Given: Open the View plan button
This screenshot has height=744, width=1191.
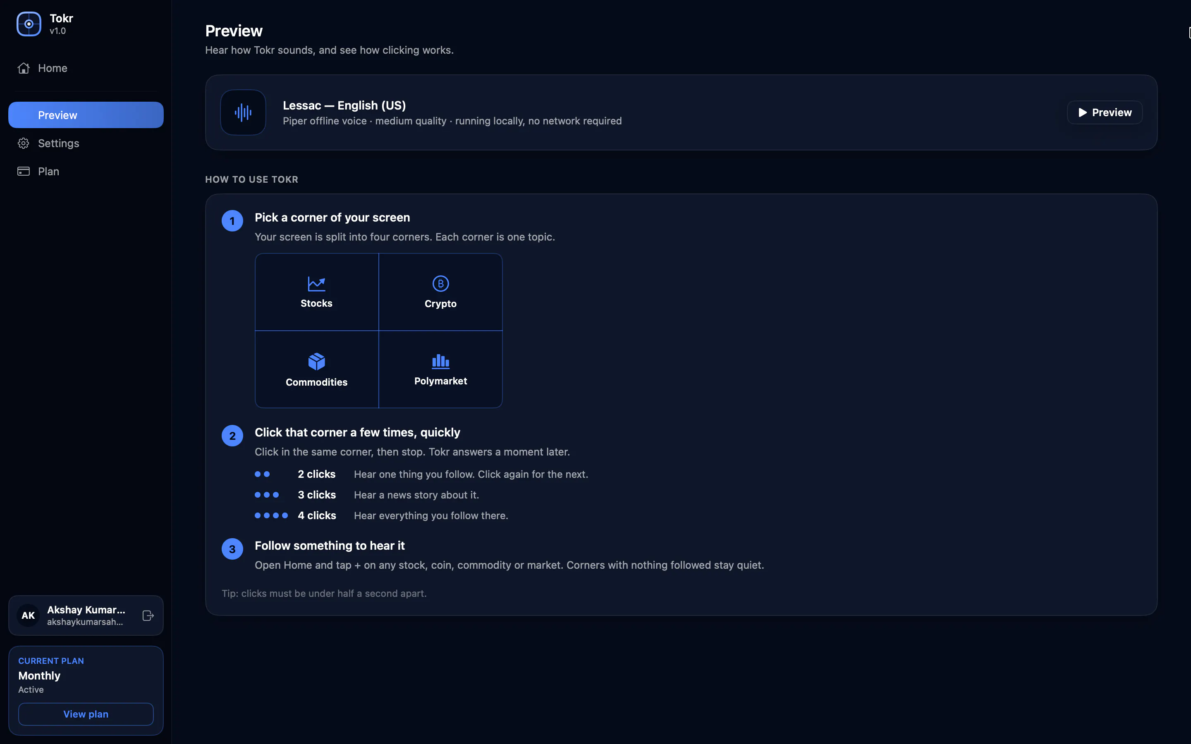Looking at the screenshot, I should point(86,714).
